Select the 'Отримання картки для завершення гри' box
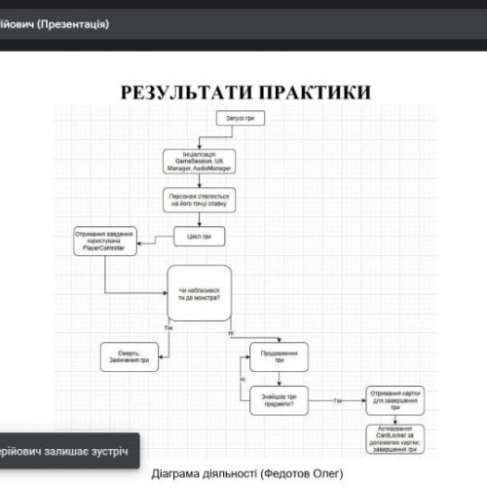 pyautogui.click(x=395, y=400)
